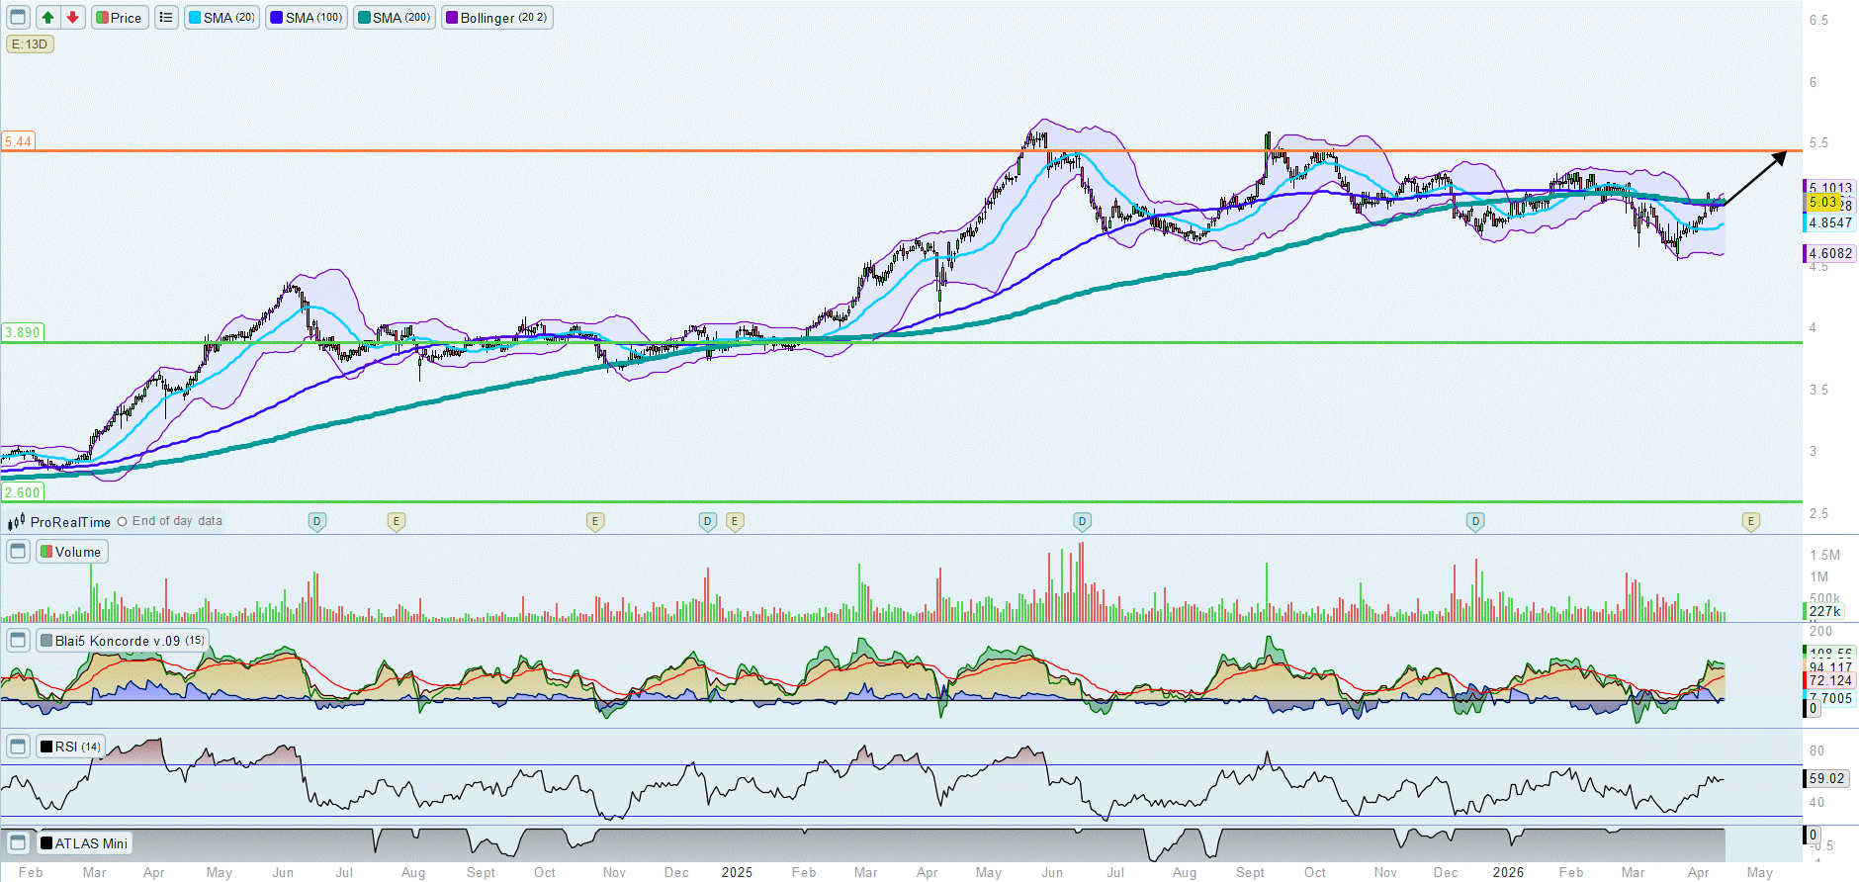Click the red down arrow icon
This screenshot has width=1859, height=882.
(x=72, y=18)
